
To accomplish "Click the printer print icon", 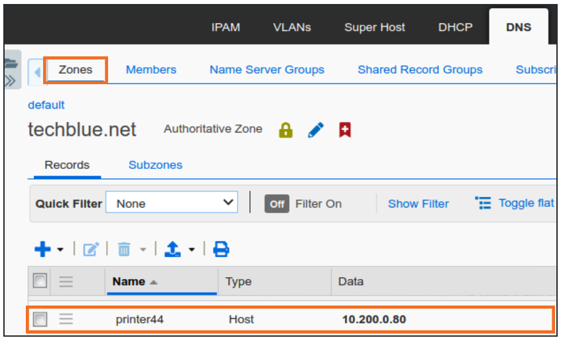I will point(221,249).
